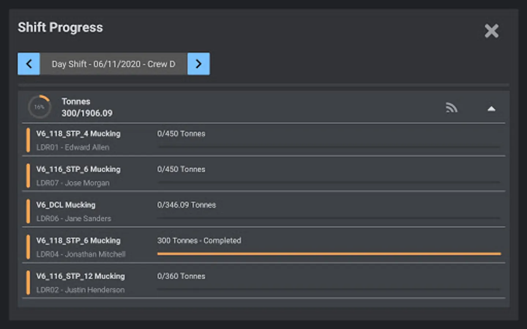
Task: Click the 16% circular progress indicator
Action: (40, 107)
